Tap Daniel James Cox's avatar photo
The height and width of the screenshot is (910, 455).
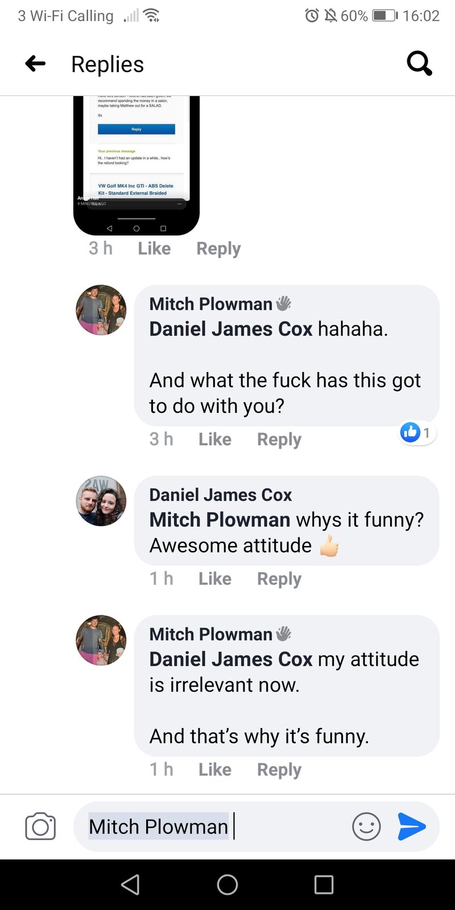tap(101, 501)
